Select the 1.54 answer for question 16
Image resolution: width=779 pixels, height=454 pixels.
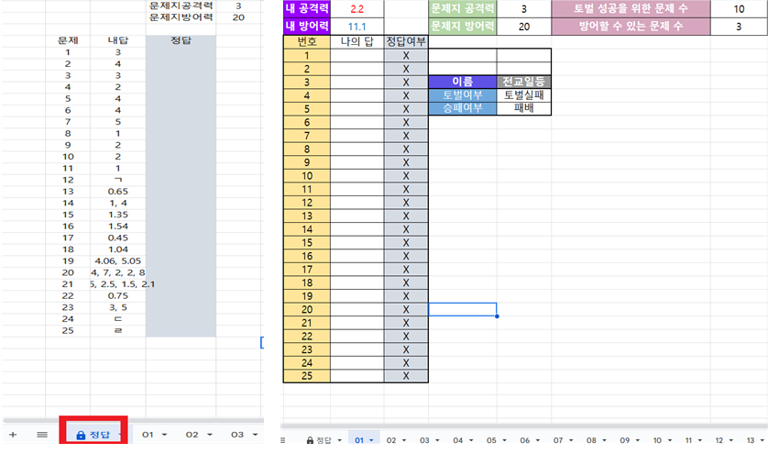coord(117,227)
